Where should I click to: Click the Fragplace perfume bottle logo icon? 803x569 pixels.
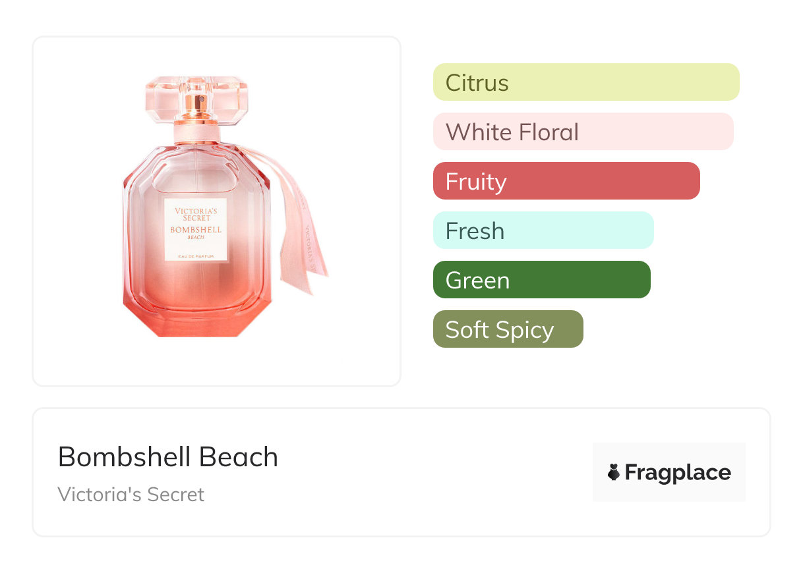pos(614,472)
